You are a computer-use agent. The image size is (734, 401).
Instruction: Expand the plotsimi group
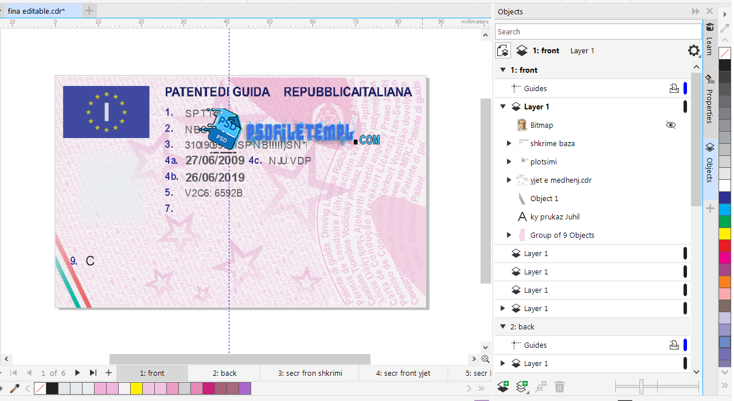tap(509, 162)
